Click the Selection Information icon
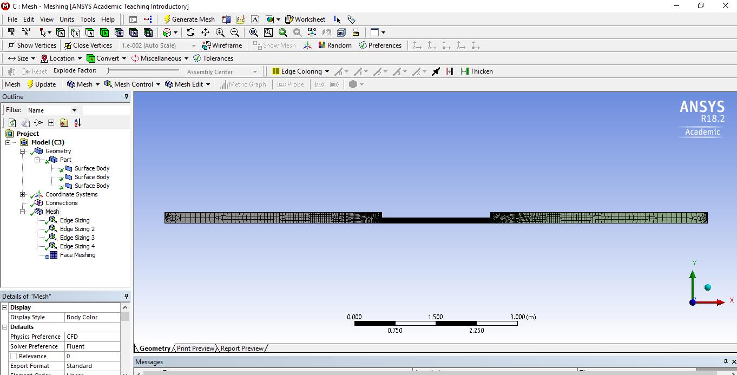This screenshot has height=375, width=737. pos(336,19)
